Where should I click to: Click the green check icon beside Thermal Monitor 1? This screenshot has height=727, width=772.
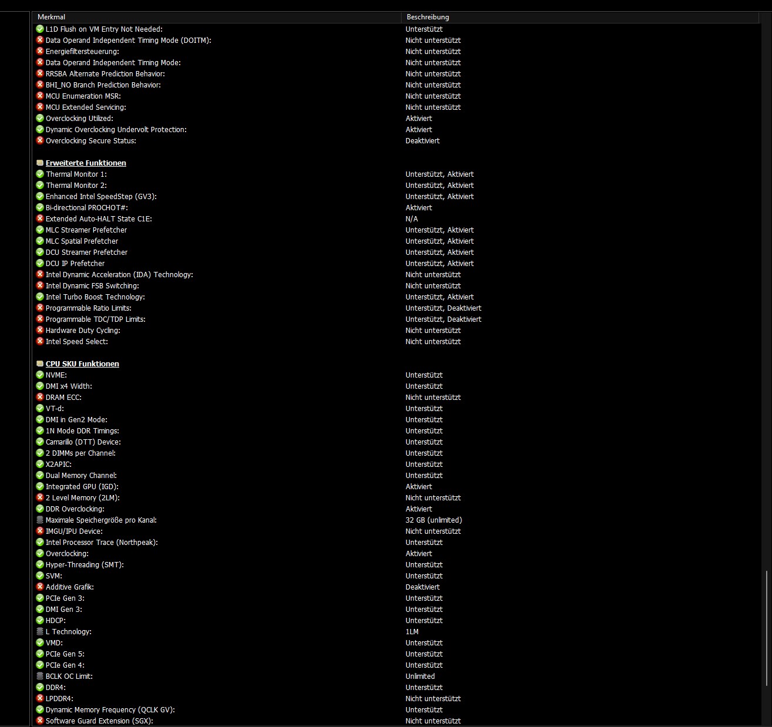click(40, 174)
